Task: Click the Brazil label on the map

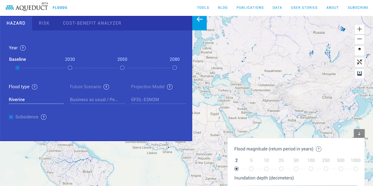Action: click(x=87, y=171)
